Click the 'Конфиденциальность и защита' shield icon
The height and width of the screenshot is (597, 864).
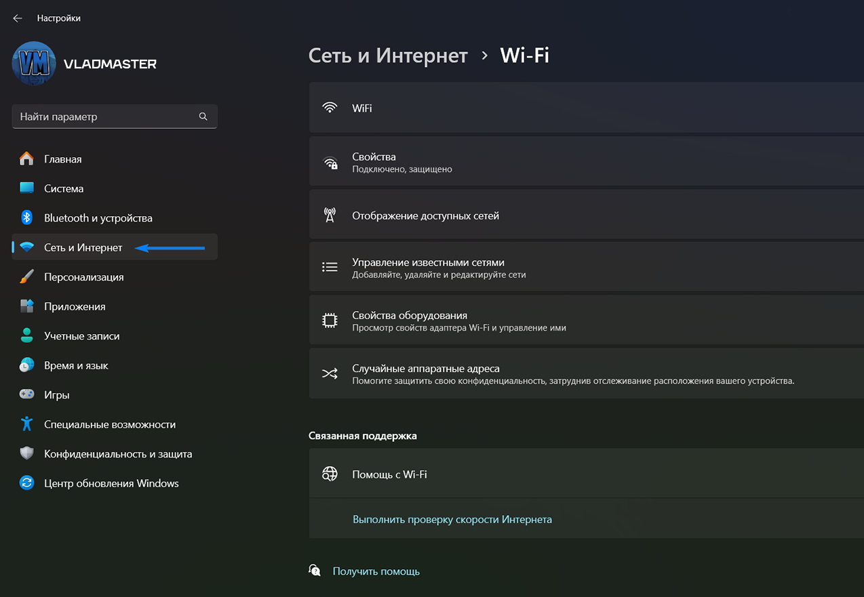click(26, 454)
